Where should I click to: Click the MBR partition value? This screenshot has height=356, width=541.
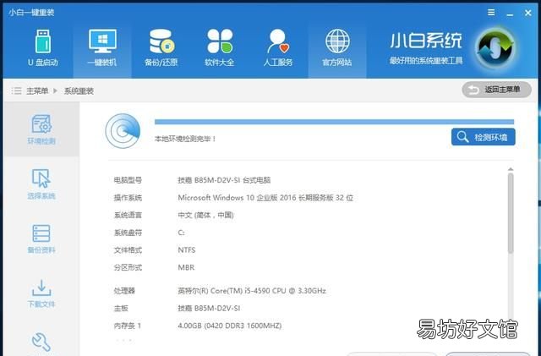tap(186, 267)
